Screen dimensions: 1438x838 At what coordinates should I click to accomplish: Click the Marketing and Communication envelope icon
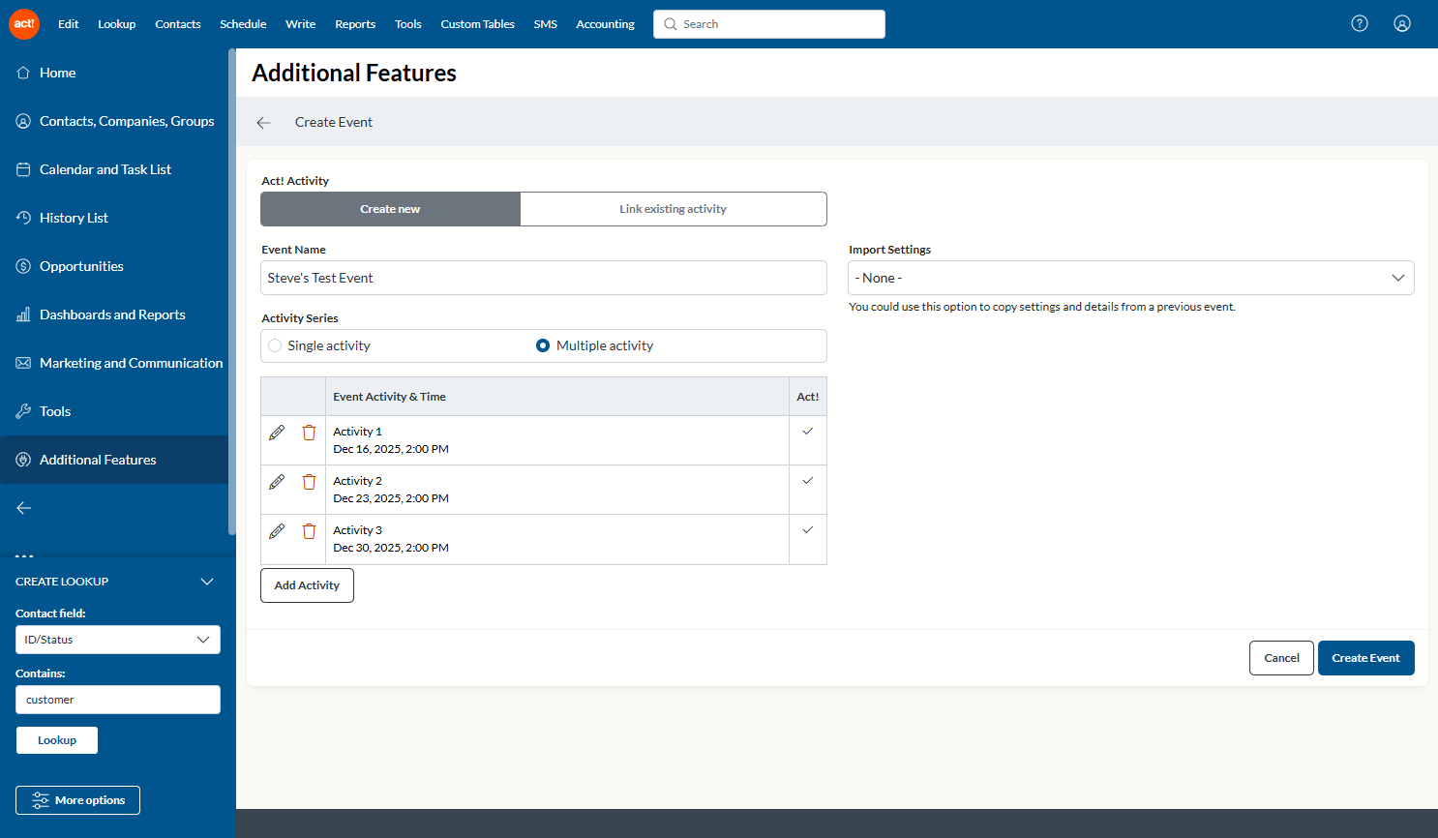point(23,363)
